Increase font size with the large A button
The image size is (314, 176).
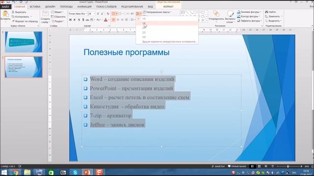click(x=98, y=14)
